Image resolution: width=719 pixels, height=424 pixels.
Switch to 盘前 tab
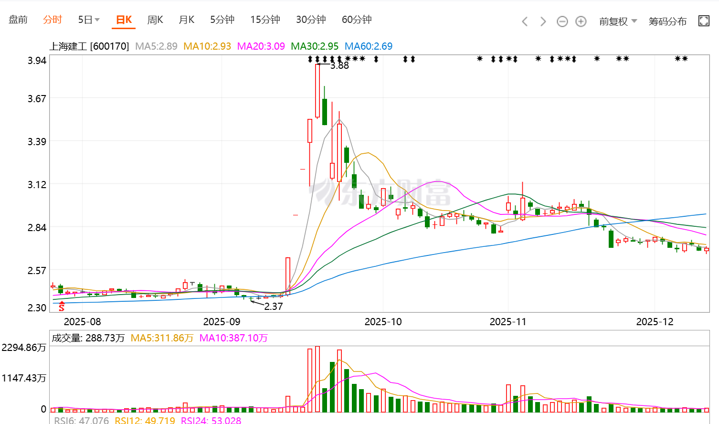click(x=18, y=20)
